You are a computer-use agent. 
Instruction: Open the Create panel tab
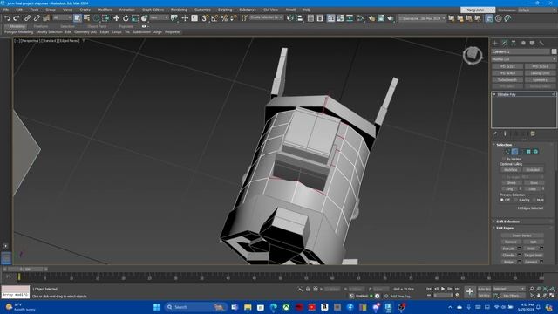(495, 43)
